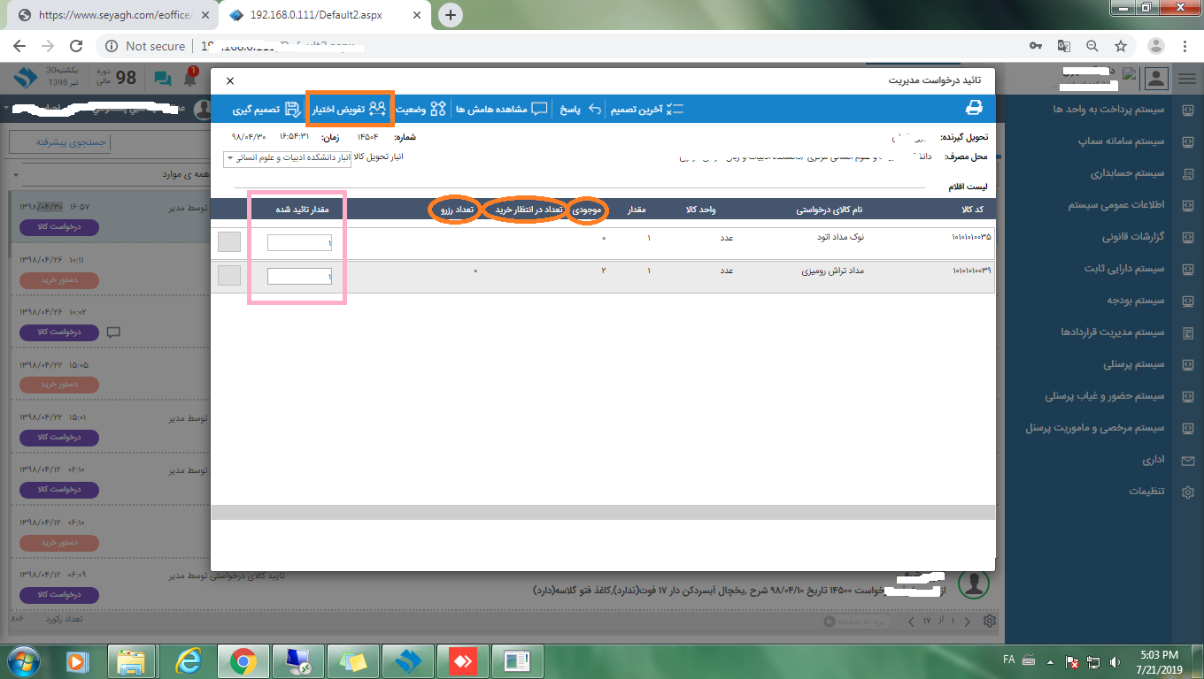Click approved quantity field for نوک مداد اتود
Image resolution: width=1204 pixels, height=679 pixels.
coord(299,242)
